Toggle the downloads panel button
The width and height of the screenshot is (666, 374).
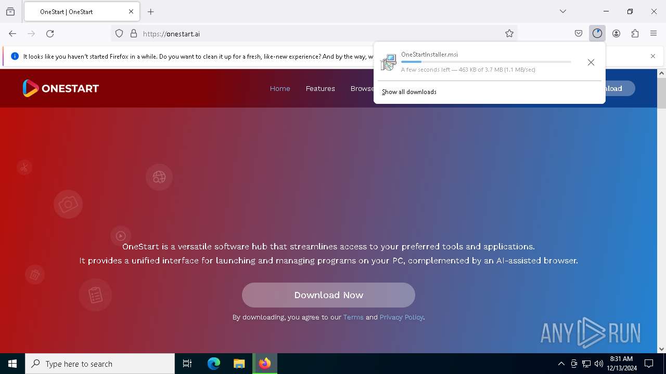[x=597, y=34]
